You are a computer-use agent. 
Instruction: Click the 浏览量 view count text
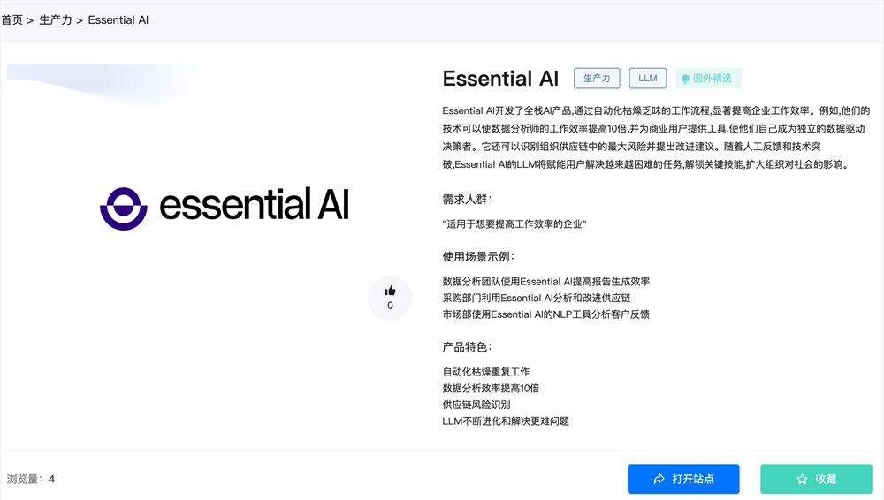[31, 479]
